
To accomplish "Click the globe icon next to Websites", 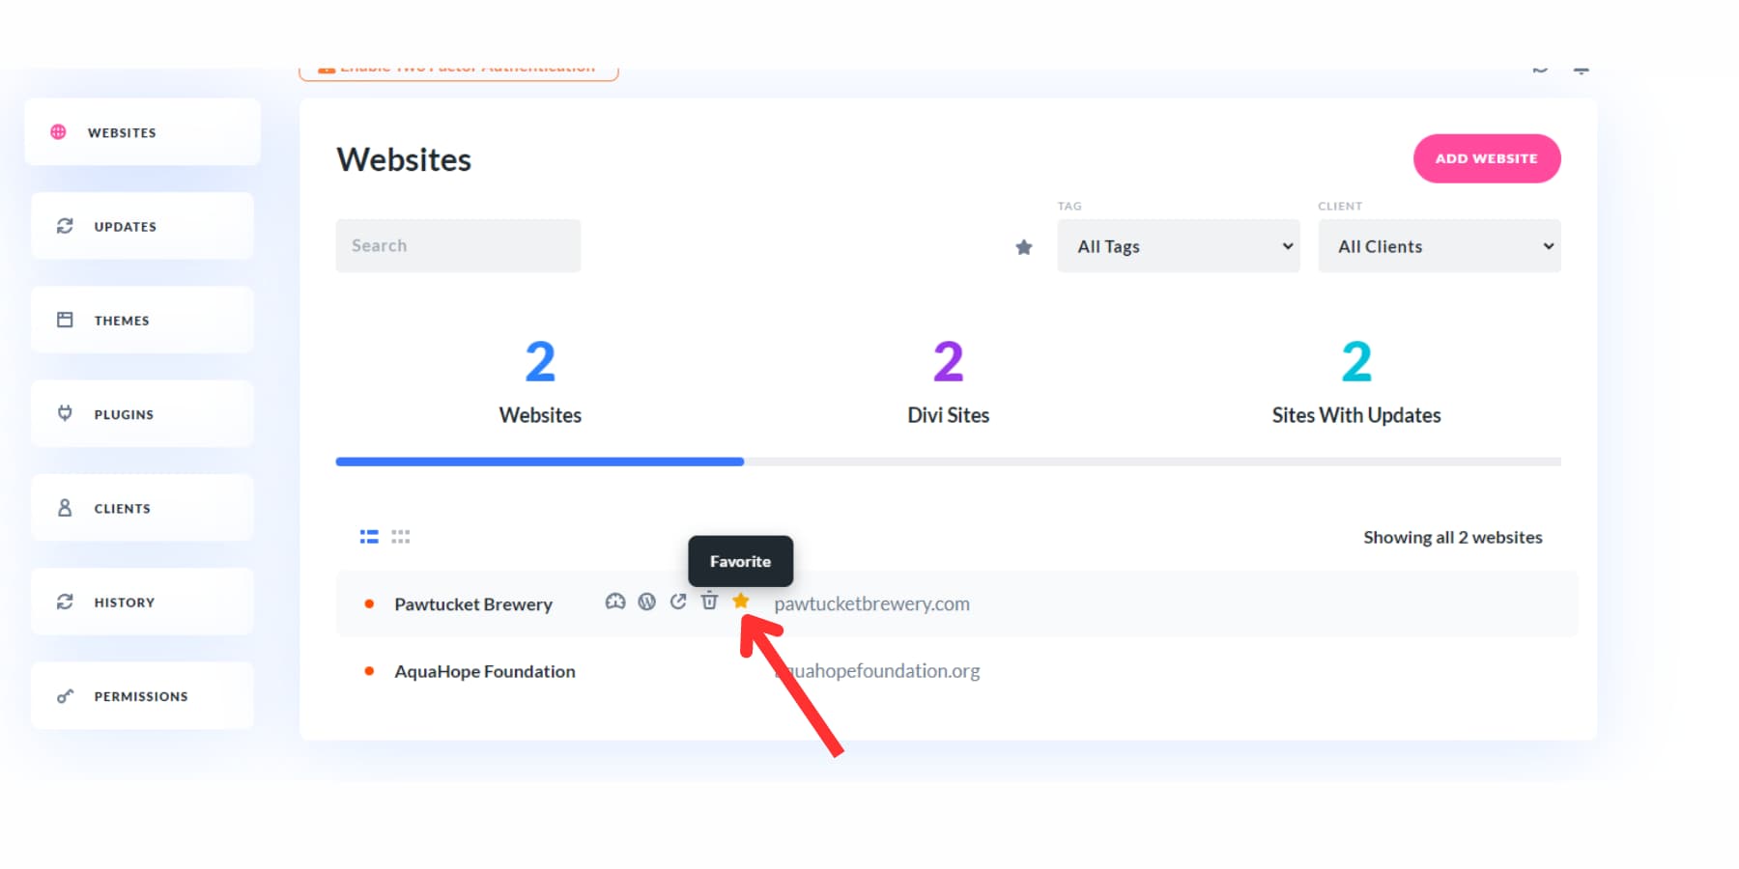I will pyautogui.click(x=59, y=132).
